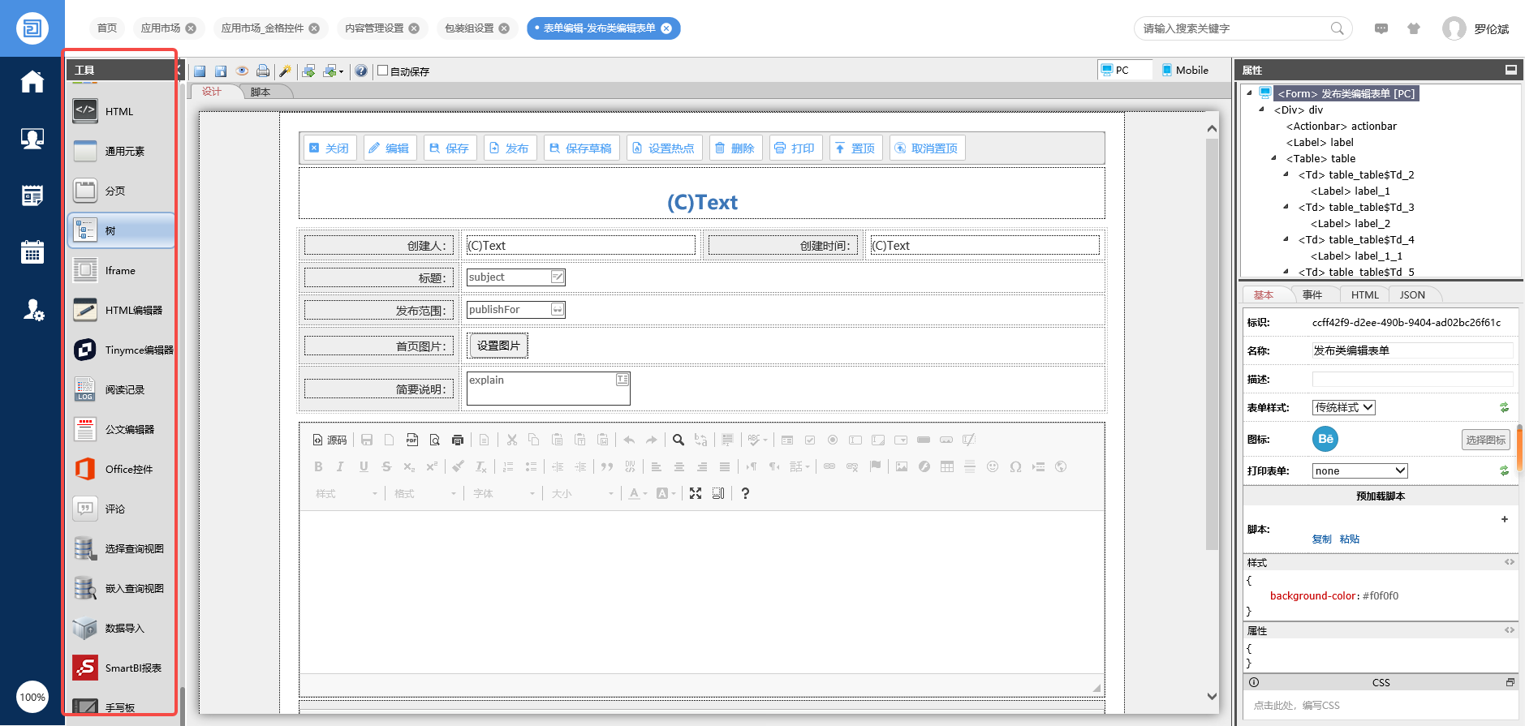The image size is (1525, 726).
Task: Select the Tinymce编辑器 tool
Action: (122, 350)
